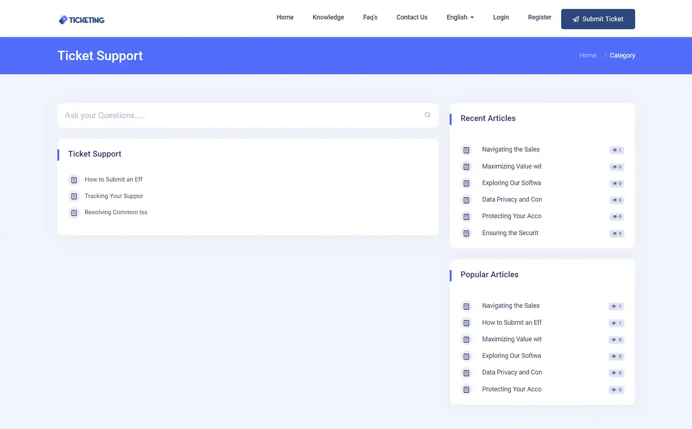
Task: Click the document icon next to 'Data Privacy and Con'
Action: tap(467, 200)
